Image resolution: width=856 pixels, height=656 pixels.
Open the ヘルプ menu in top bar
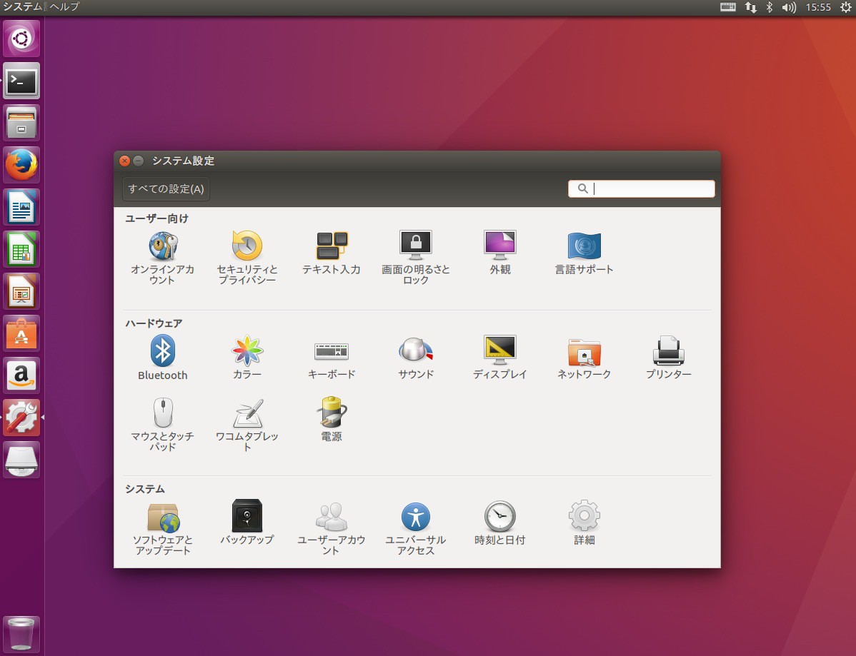(x=64, y=7)
